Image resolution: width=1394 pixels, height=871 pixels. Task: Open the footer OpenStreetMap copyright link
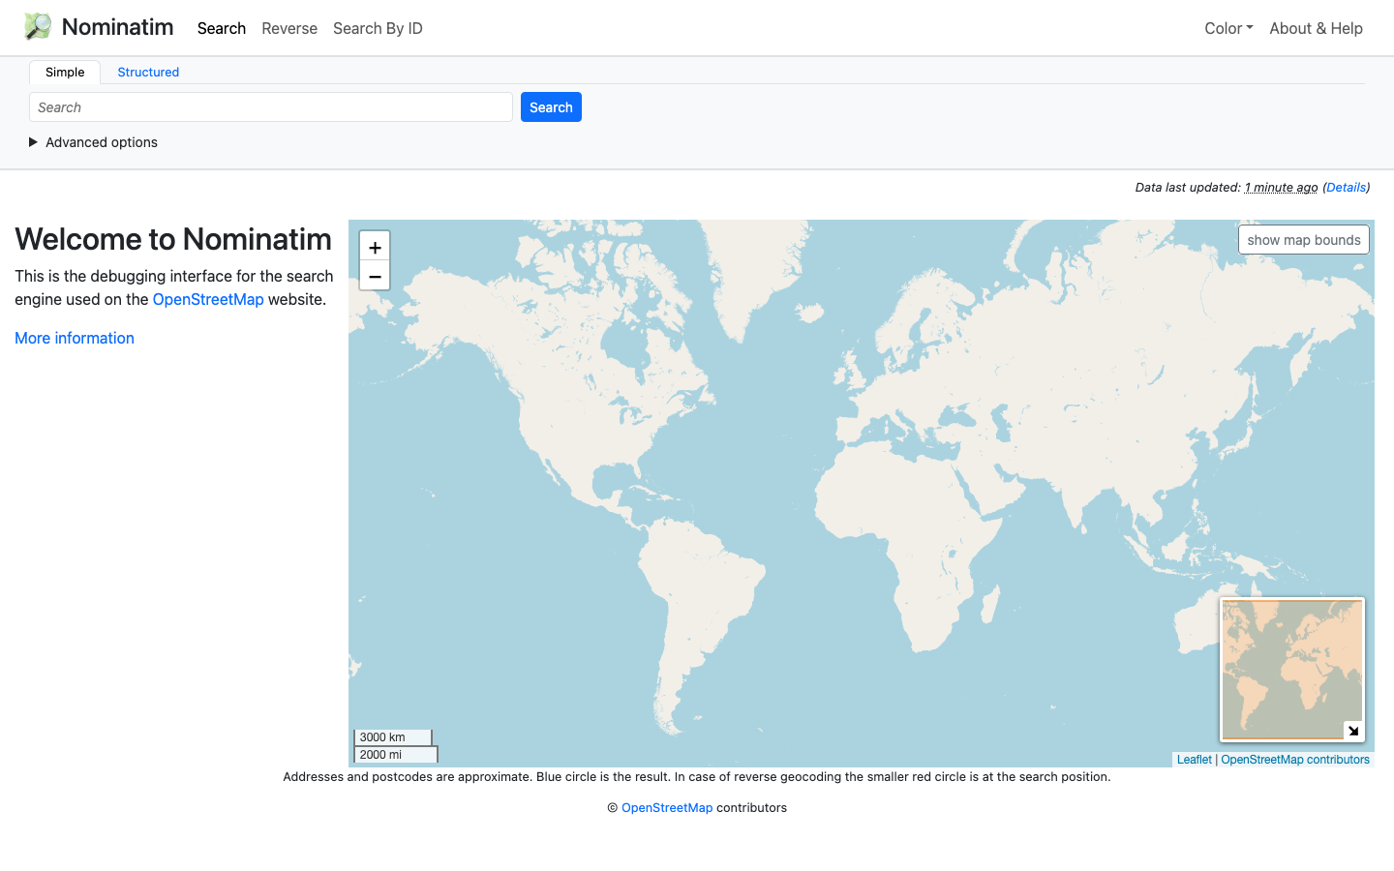(x=667, y=808)
